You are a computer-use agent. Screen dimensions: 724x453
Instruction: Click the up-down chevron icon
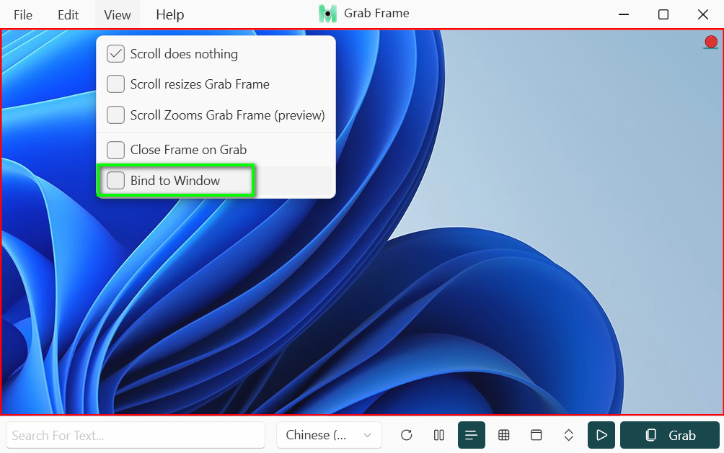click(x=569, y=435)
